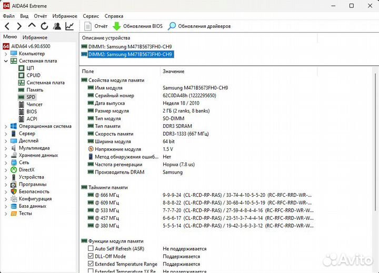The height and width of the screenshot is (273, 379).
Task: Expand the Мультимедиа tree node
Action: 6,148
